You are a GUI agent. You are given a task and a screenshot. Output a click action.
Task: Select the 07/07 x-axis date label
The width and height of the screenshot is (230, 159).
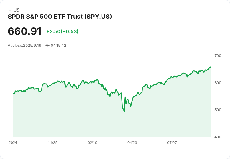(x=172, y=143)
